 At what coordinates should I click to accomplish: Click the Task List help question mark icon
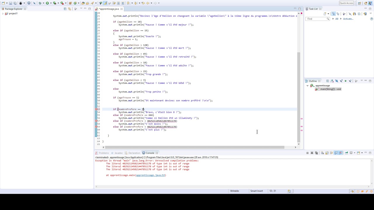pyautogui.click(x=372, y=19)
